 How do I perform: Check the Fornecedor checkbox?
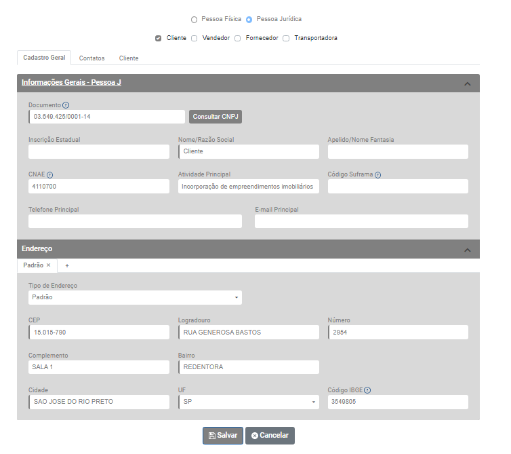[x=237, y=38]
